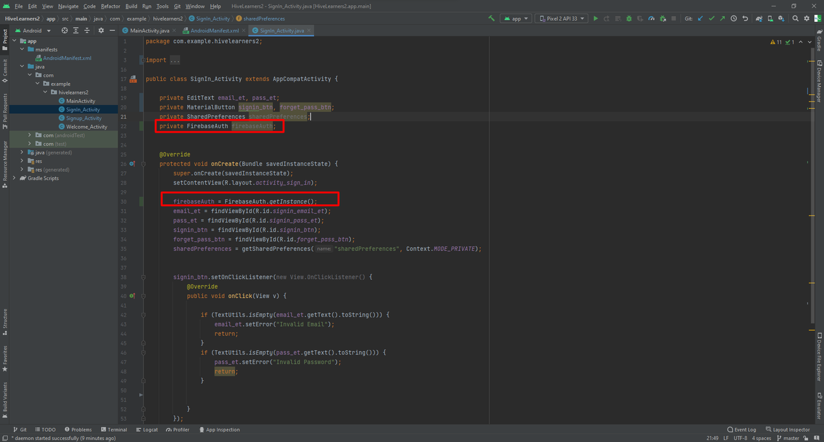Viewport: 824px width, 442px height.
Task: Toggle the Favorites tool window
Action: (x=5, y=359)
